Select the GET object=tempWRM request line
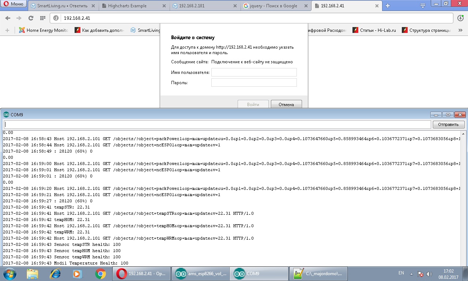Image resolution: width=468 pixels, height=281 pixels. point(128,238)
